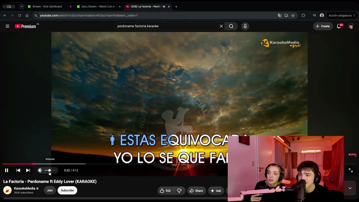Click the '262K subscribers' text
The height and width of the screenshot is (202, 359).
point(24,193)
